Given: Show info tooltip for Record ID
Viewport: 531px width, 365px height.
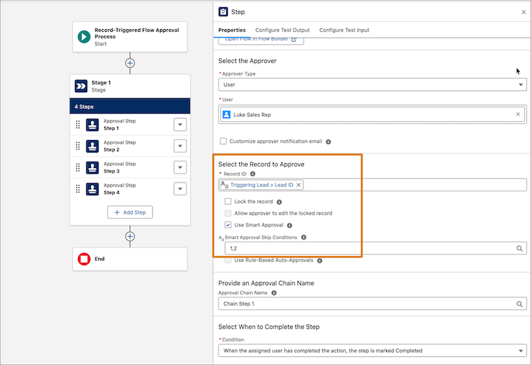Looking at the screenshot, I should click(253, 174).
